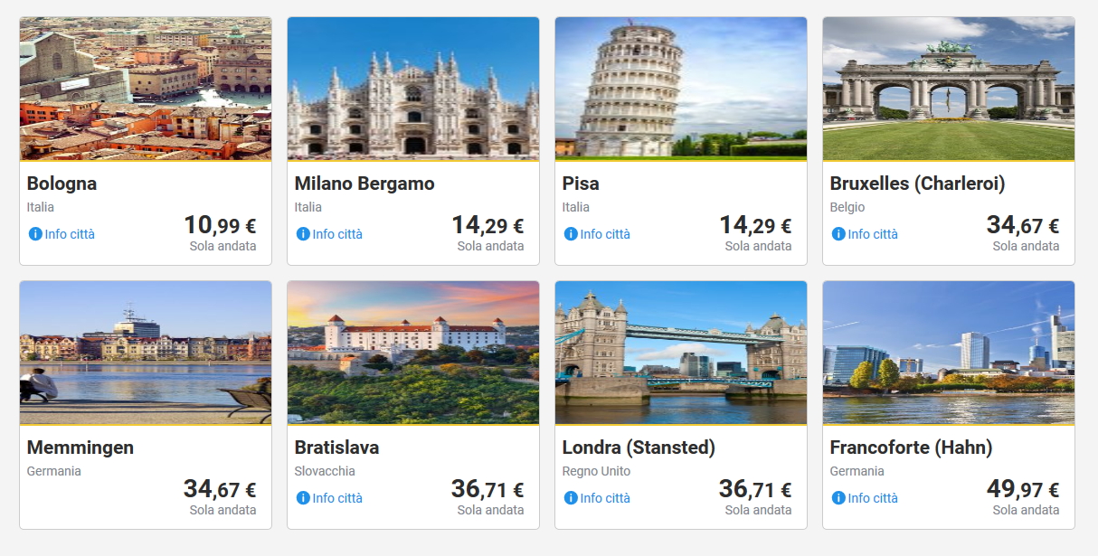
Task: Click the info icon on Bruxelles (Charleroi) card
Action: [x=838, y=234]
